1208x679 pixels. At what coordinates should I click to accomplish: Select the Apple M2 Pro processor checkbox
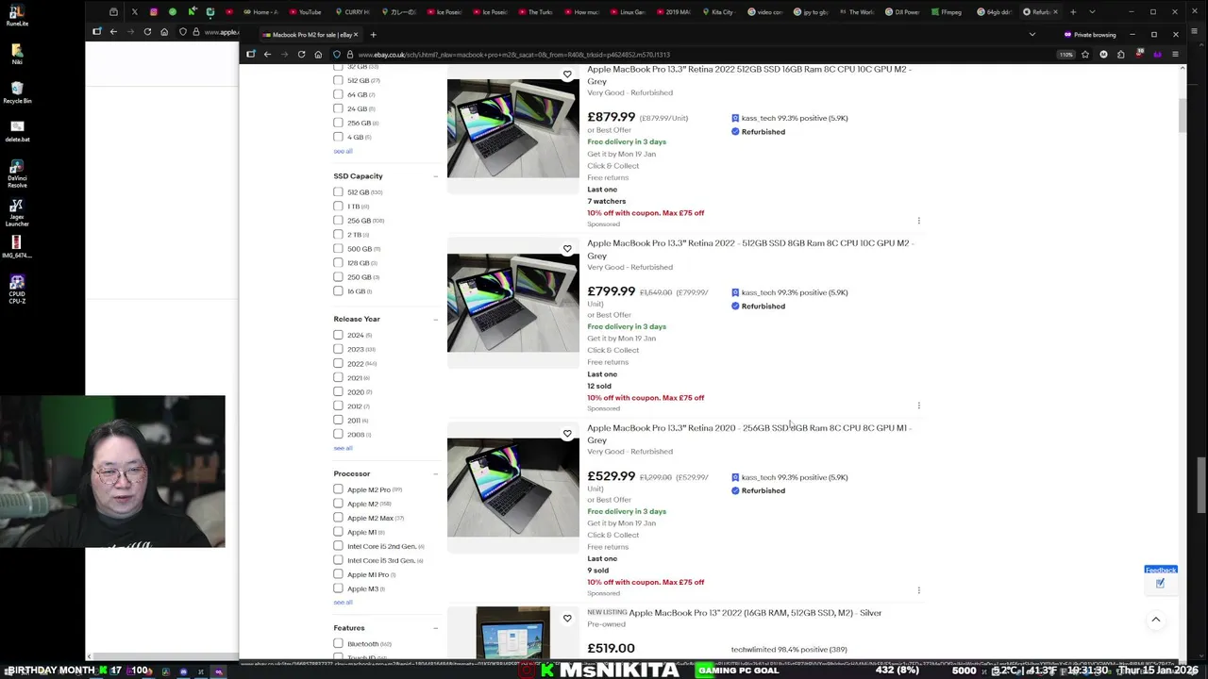[338, 489]
